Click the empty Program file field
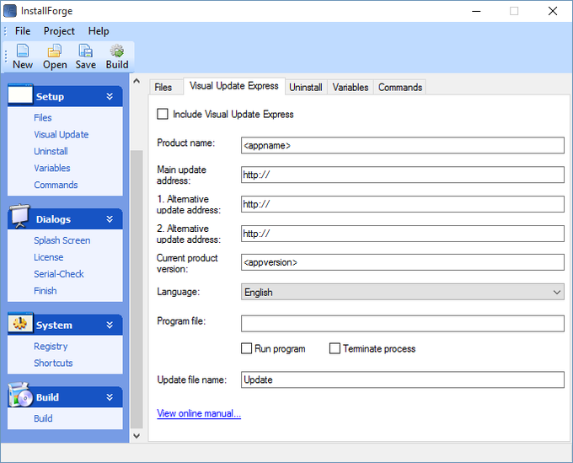Viewport: 573px width, 463px height. 402,324
